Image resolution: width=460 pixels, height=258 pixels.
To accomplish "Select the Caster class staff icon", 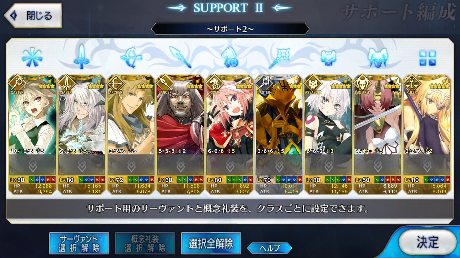I will (279, 57).
